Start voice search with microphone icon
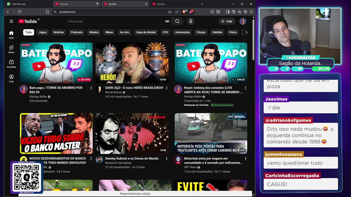 (x=191, y=21)
